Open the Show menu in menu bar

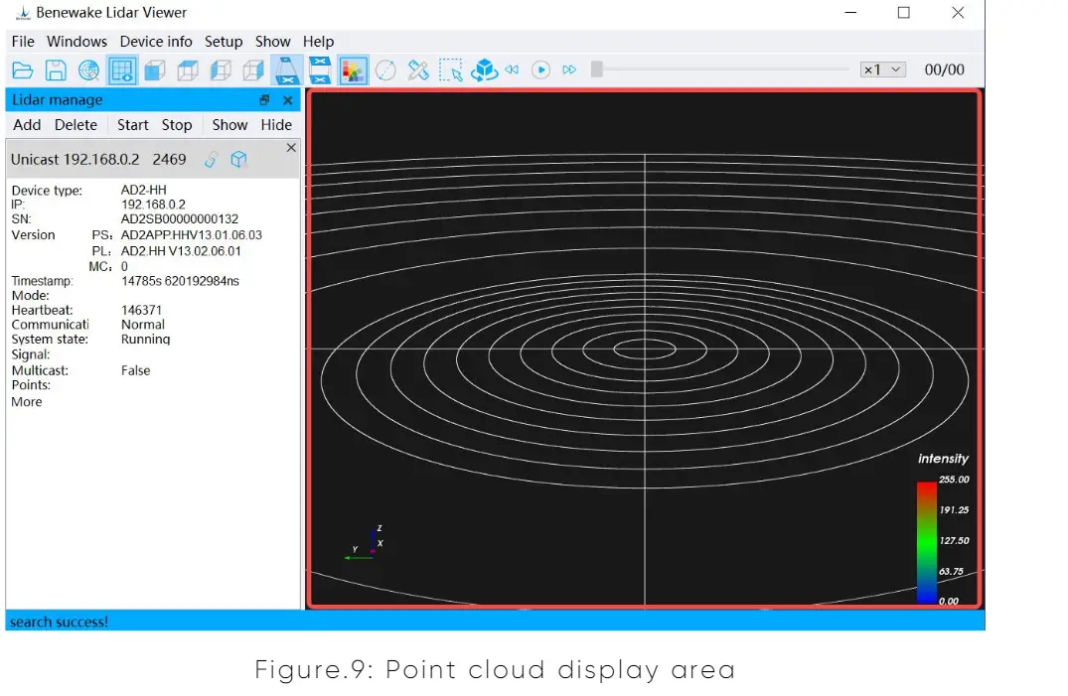(273, 42)
